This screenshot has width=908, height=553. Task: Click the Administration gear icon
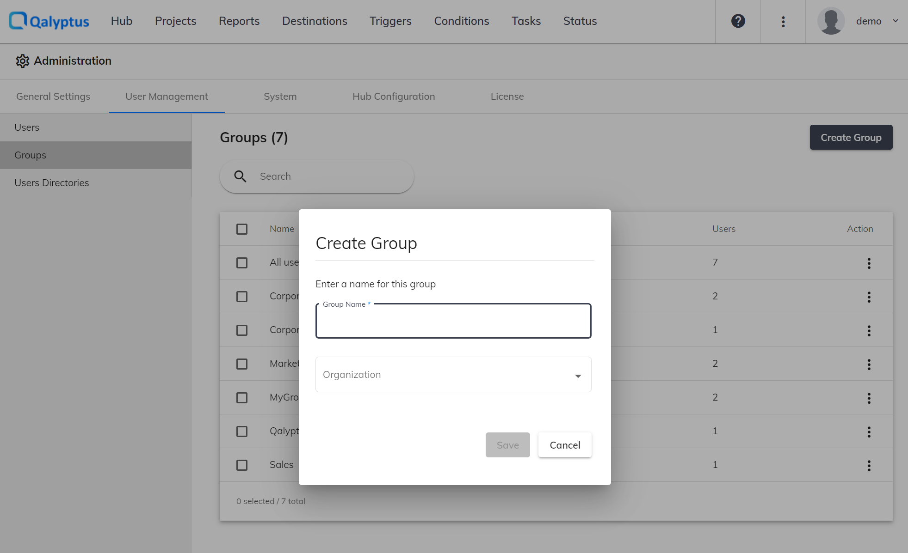point(22,61)
